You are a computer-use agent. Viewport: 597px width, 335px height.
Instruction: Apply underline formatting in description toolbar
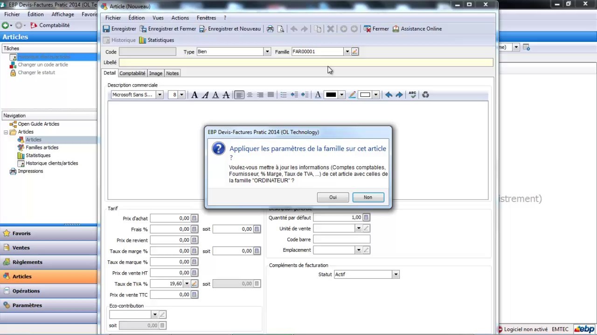click(x=215, y=95)
